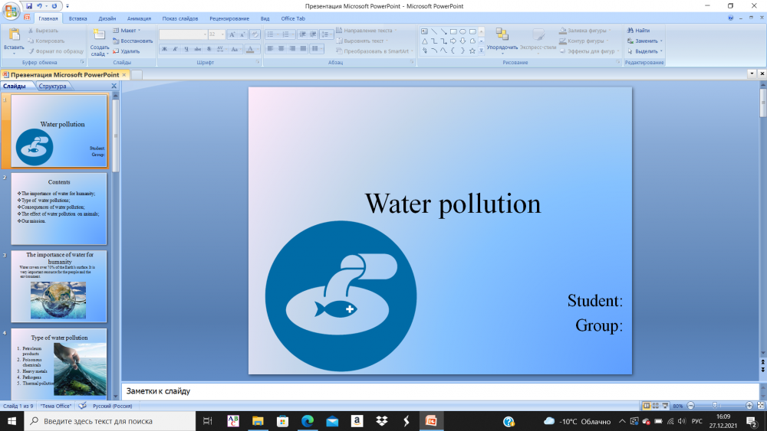Screen dimensions: 767x431
Task: Select the rectangle shape in shapes gallery
Action: tap(453, 31)
